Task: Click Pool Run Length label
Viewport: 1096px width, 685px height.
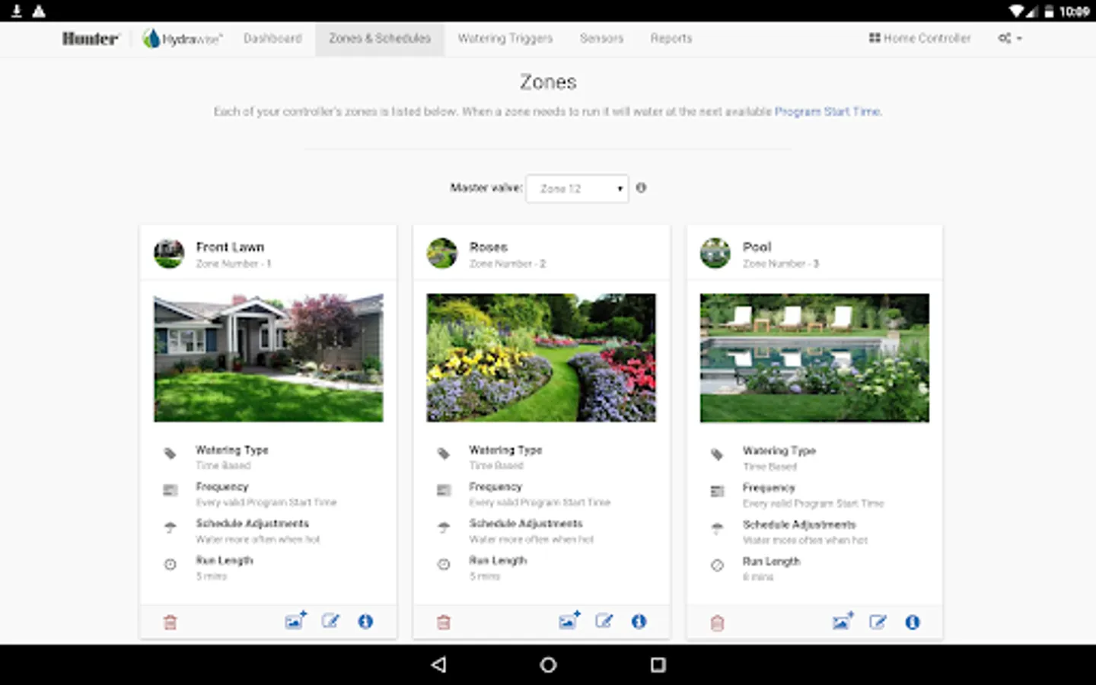Action: click(772, 562)
